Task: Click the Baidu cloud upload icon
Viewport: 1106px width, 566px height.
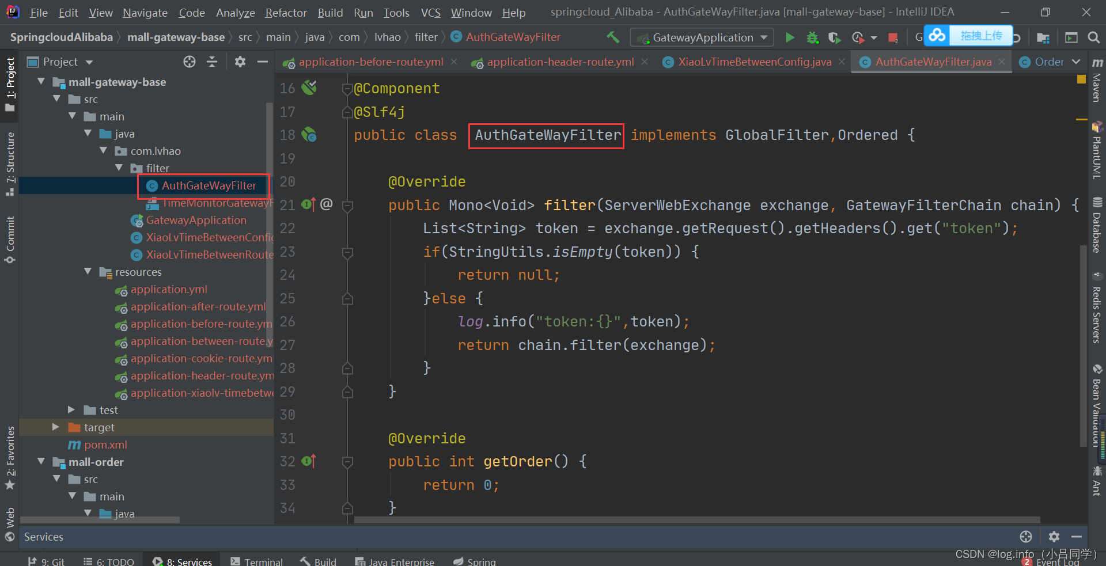Action: (x=937, y=36)
